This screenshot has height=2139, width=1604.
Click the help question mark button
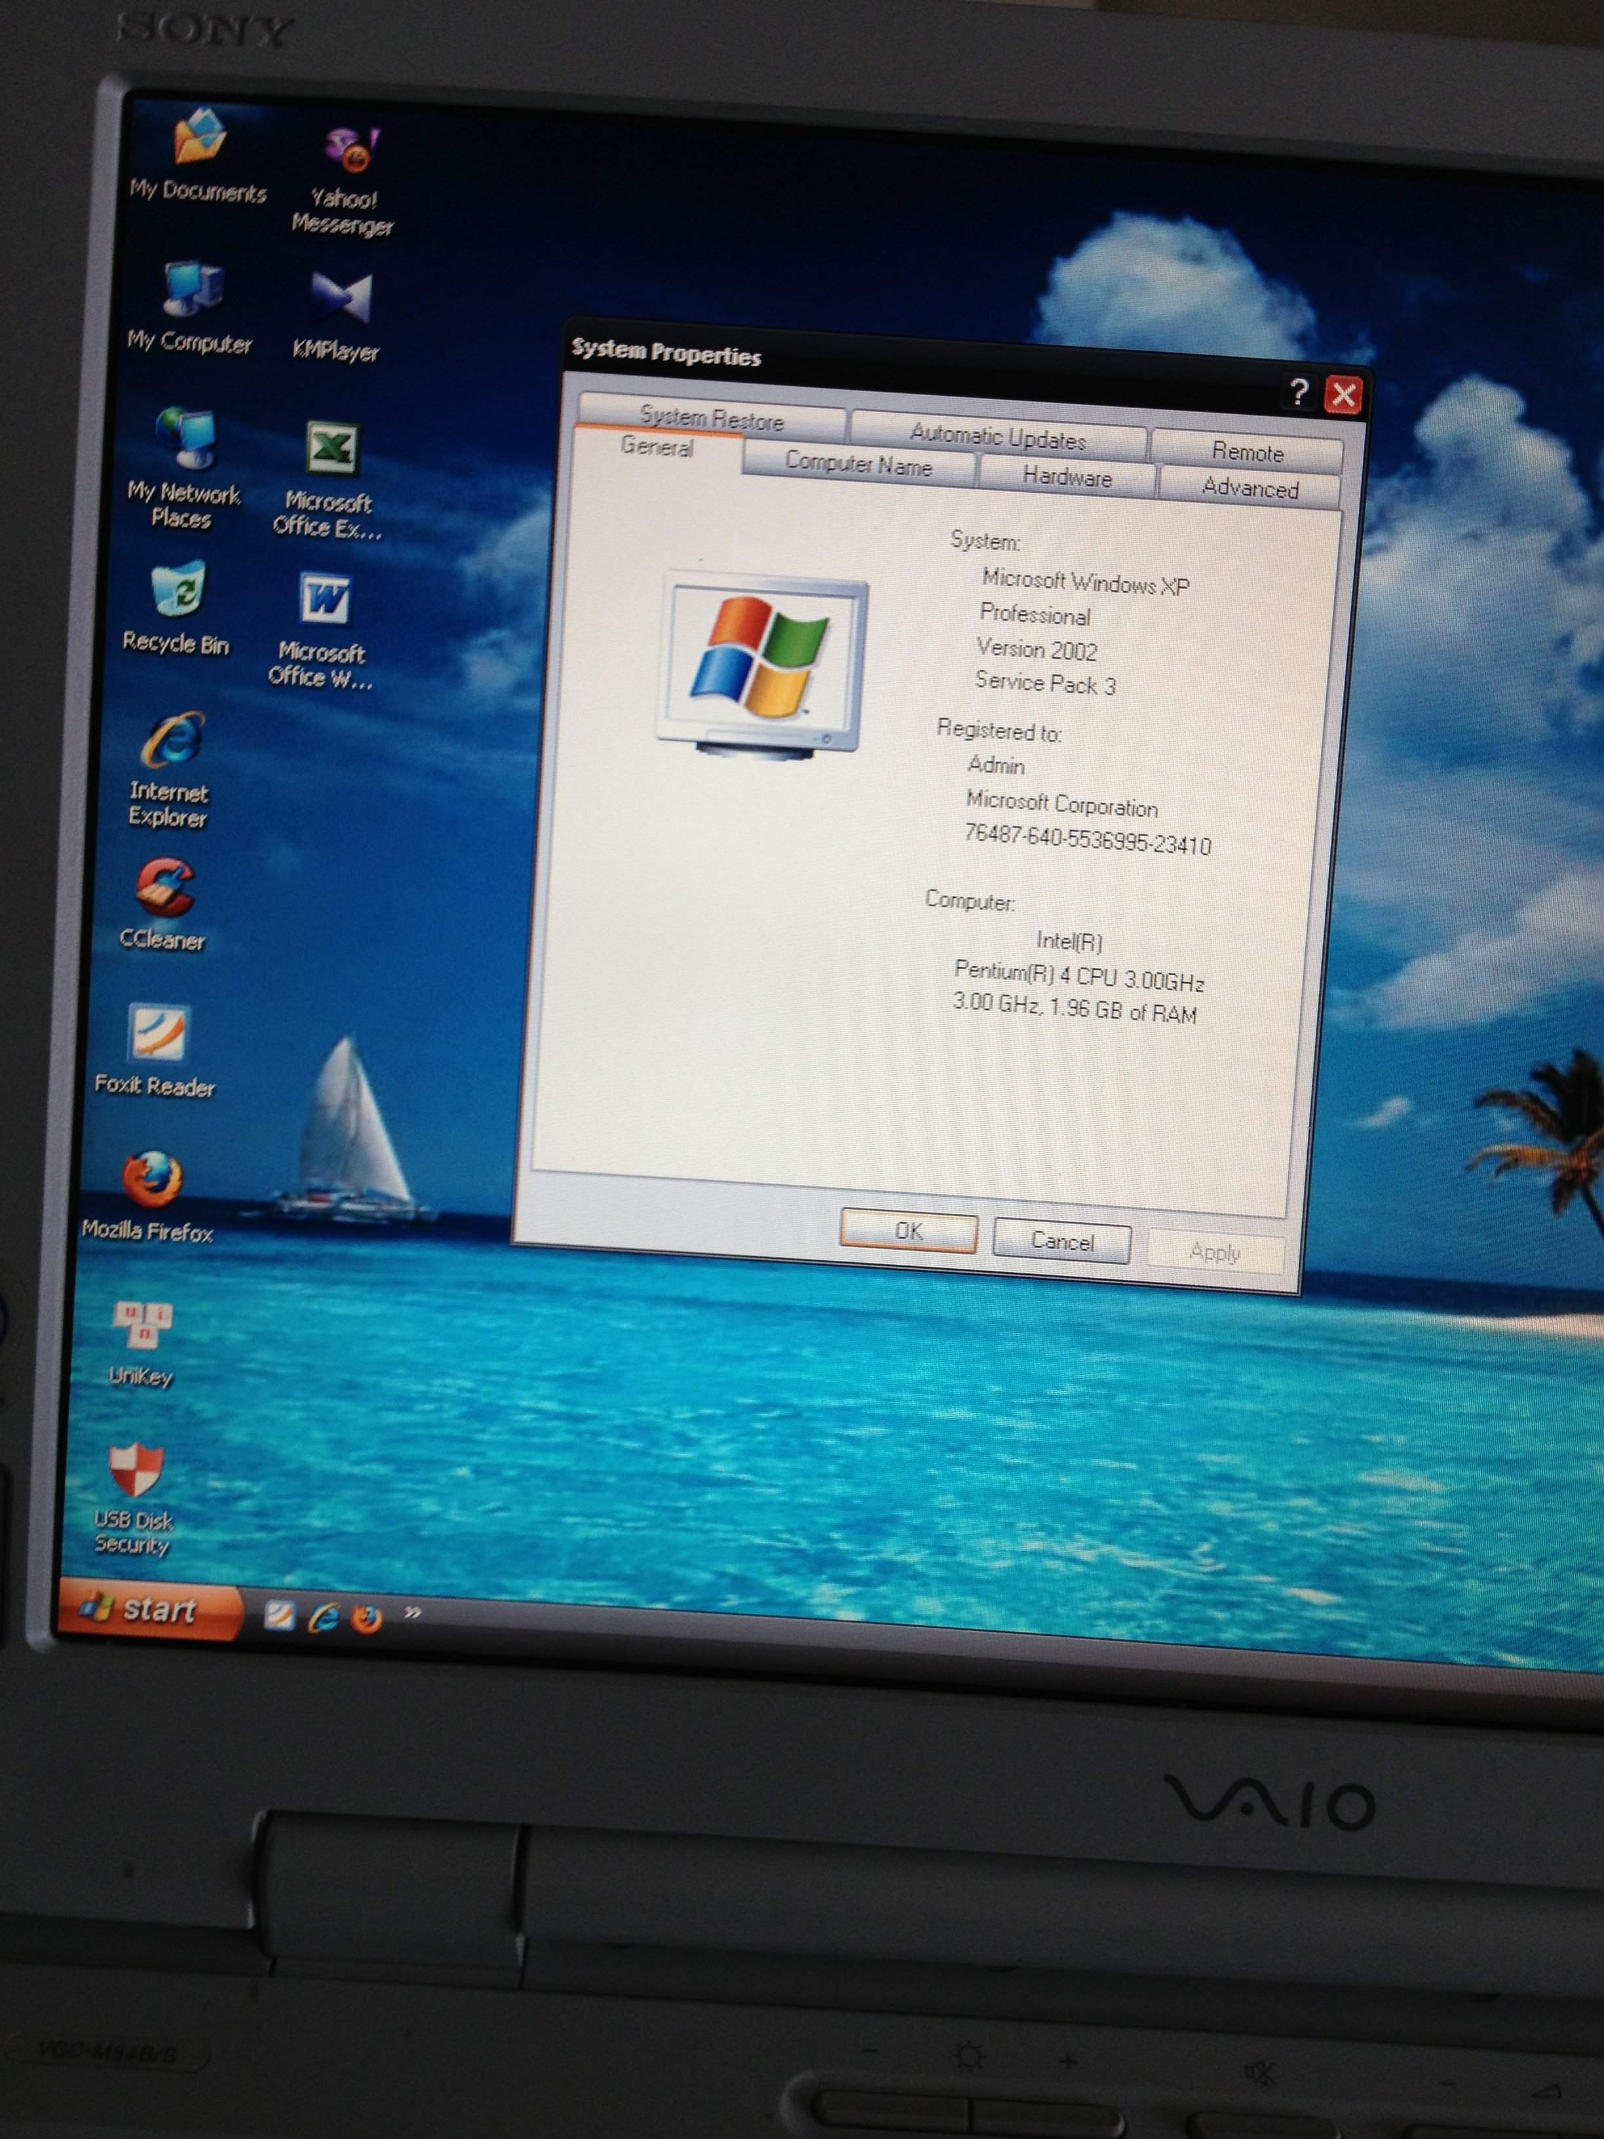1299,392
